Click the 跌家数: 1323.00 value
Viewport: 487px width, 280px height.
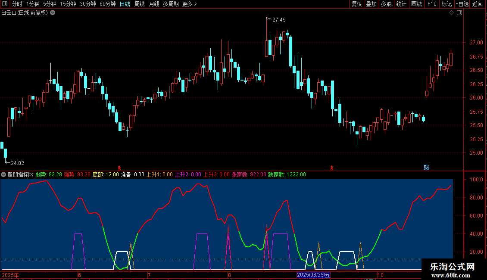click(287, 174)
